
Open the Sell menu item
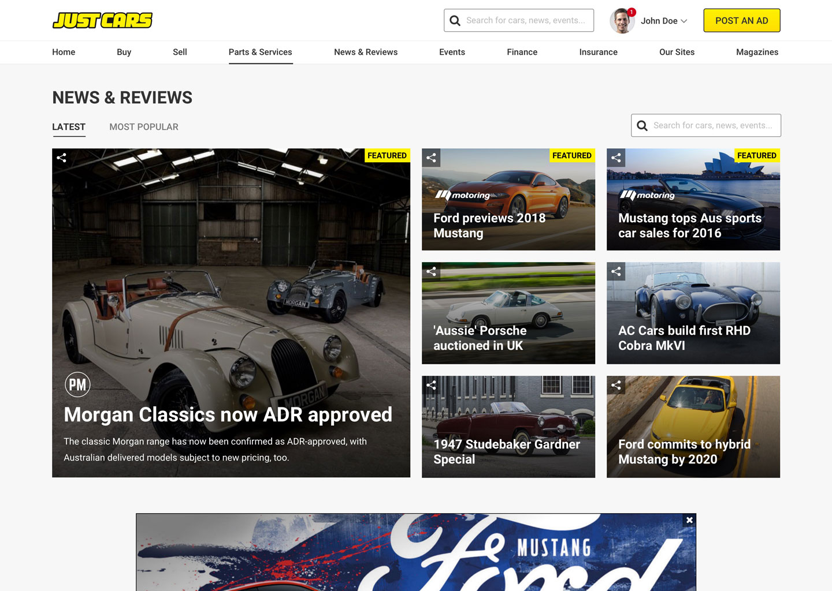coord(180,52)
